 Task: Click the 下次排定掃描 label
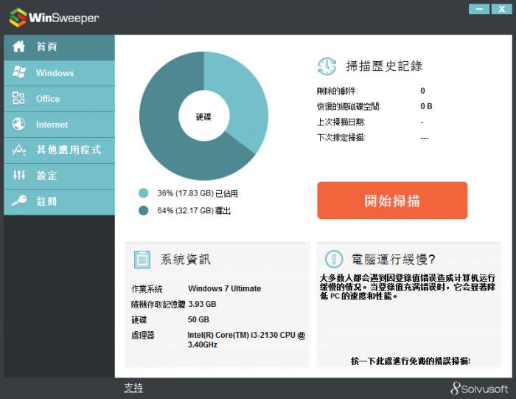[x=341, y=138]
